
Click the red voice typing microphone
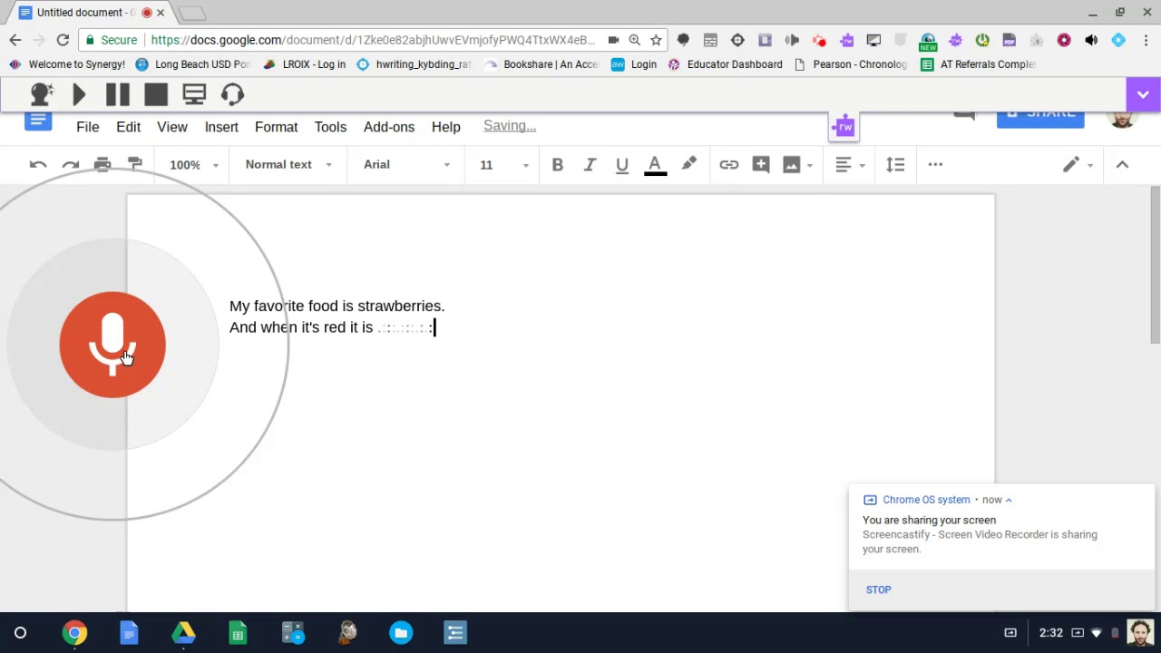(112, 345)
